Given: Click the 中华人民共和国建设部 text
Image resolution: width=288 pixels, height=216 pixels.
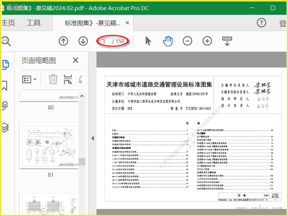Looking at the screenshot, I should click(142, 94).
